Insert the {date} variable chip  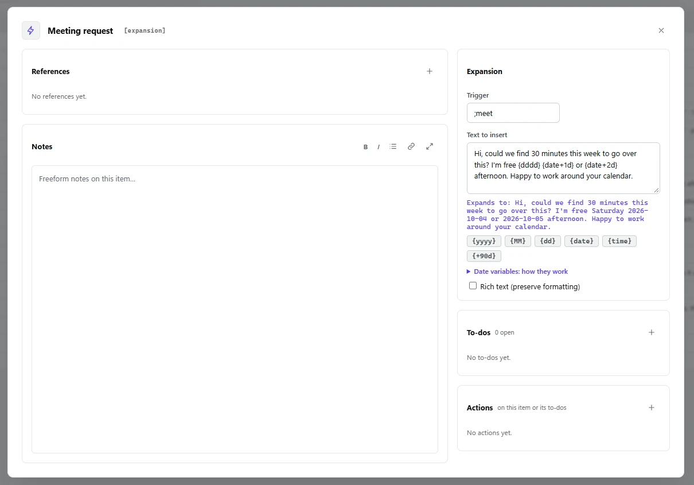tap(582, 241)
